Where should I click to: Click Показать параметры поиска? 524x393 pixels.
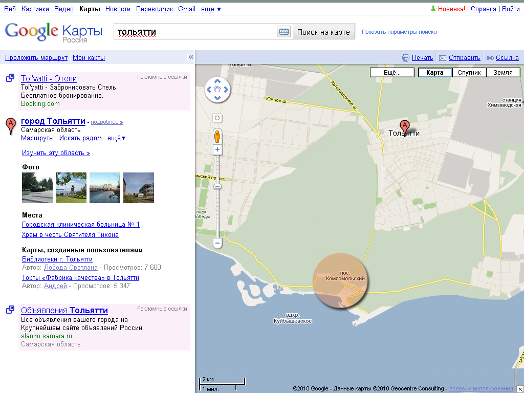click(x=399, y=32)
